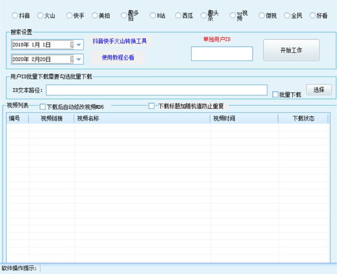The height and width of the screenshot is (274, 337).
Task: Select the 火山 radio button
Action: pyautogui.click(x=41, y=16)
